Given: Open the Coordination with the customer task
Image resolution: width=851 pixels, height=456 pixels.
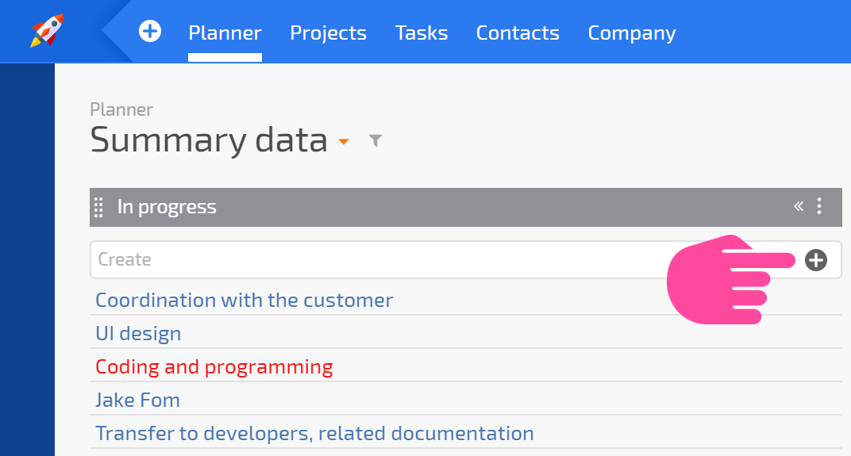Looking at the screenshot, I should point(245,300).
